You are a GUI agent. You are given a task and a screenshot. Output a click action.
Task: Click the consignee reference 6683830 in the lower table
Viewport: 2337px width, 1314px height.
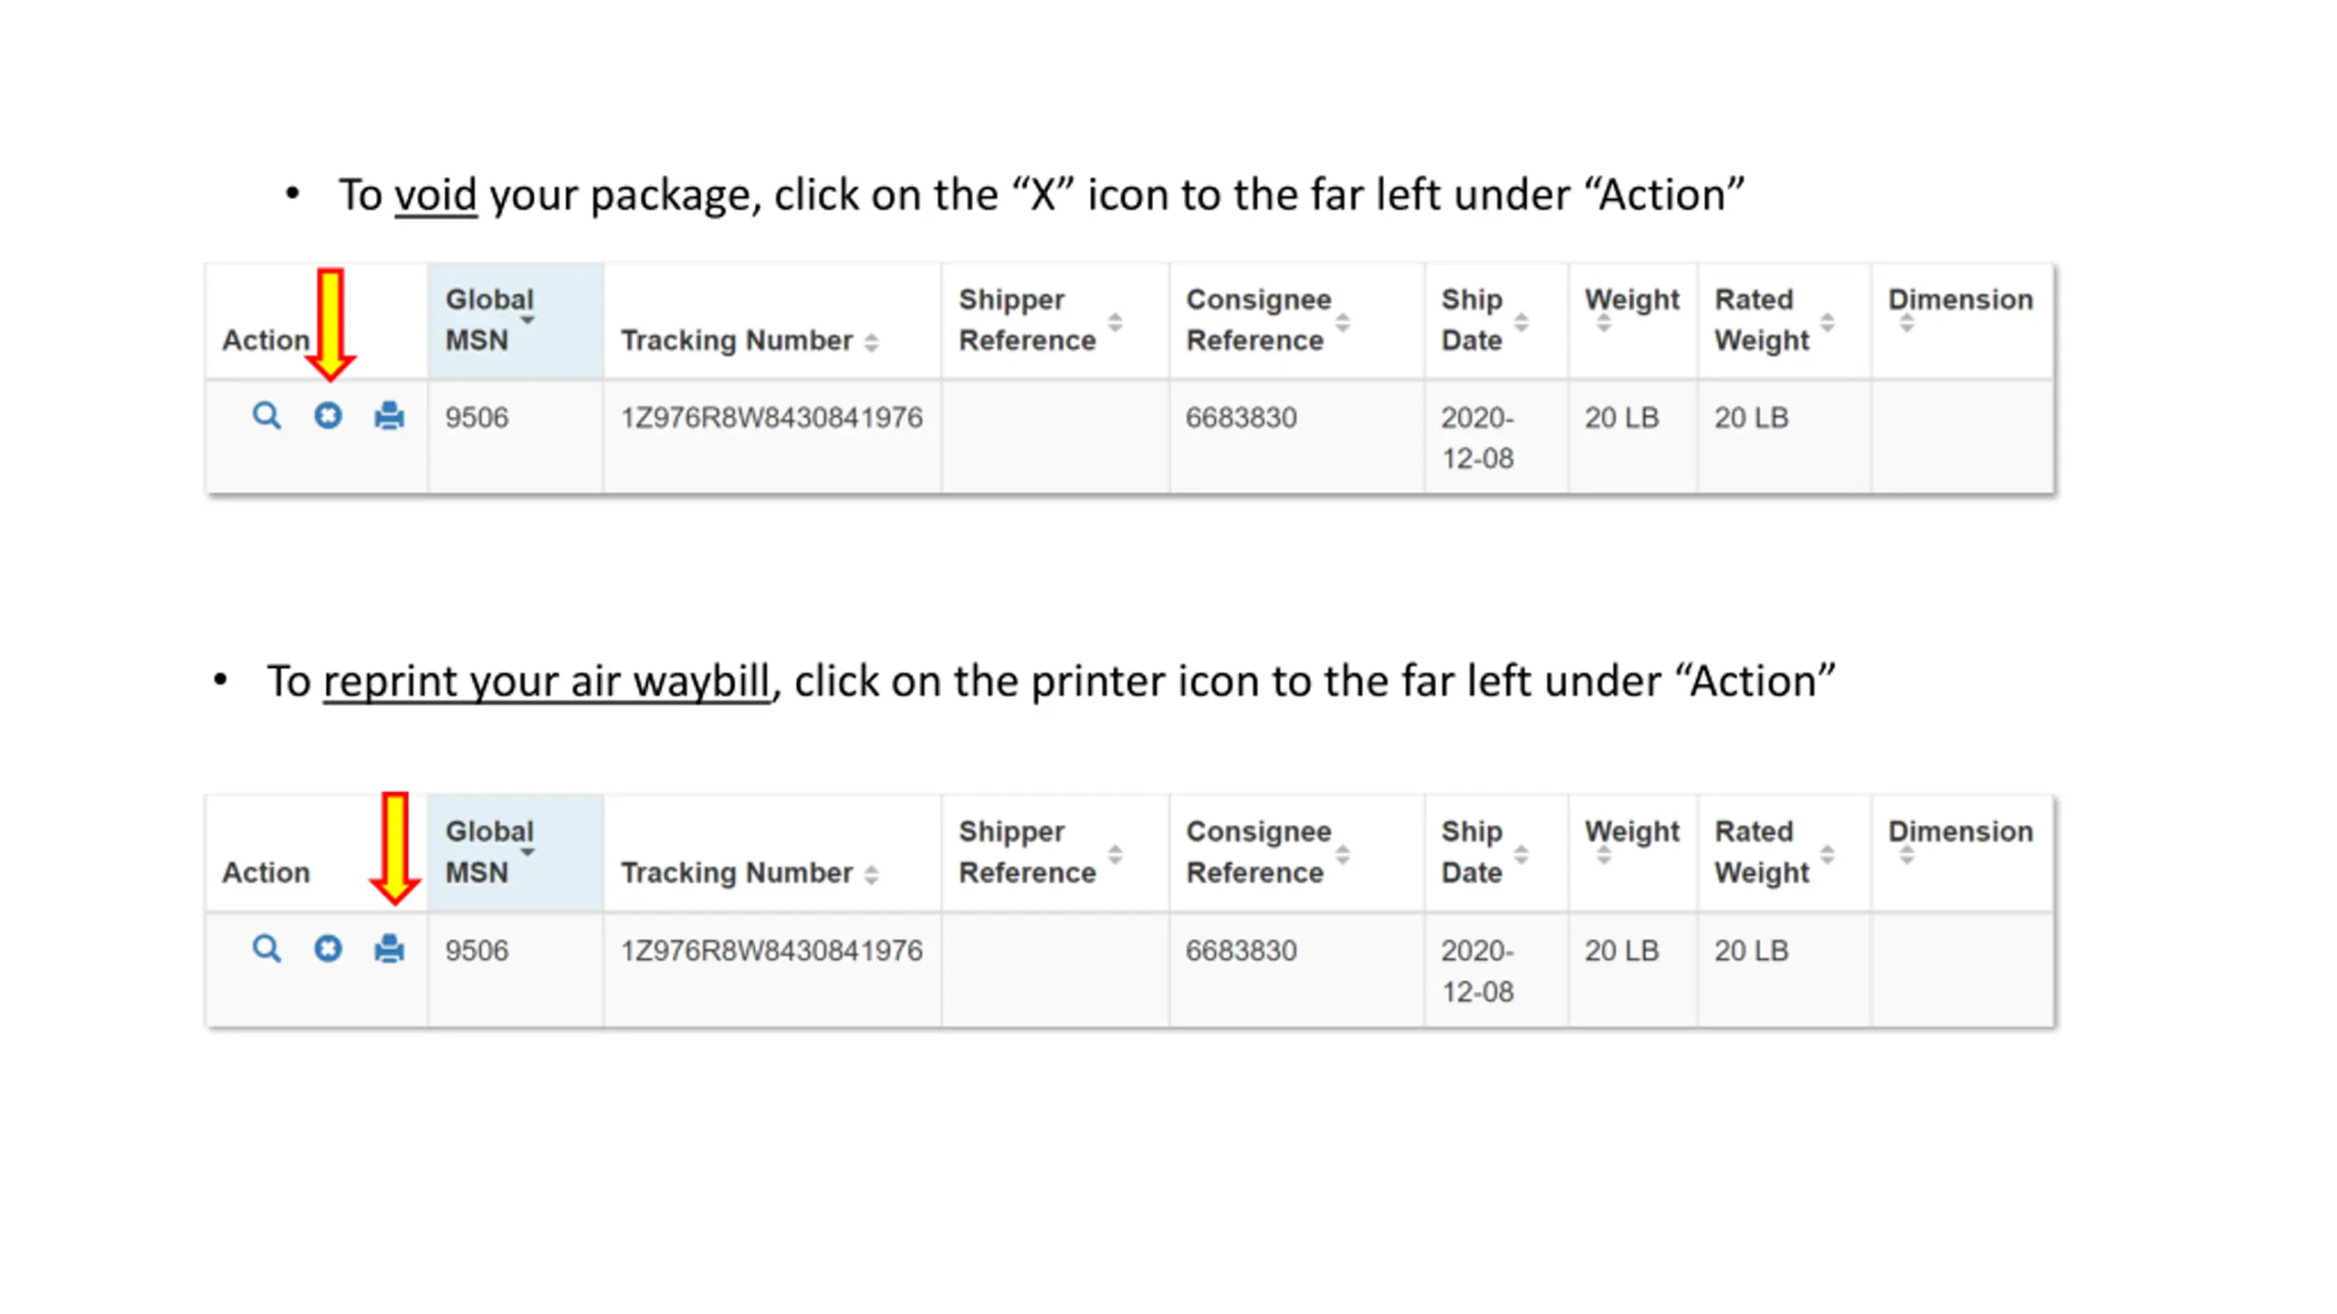coord(1241,951)
